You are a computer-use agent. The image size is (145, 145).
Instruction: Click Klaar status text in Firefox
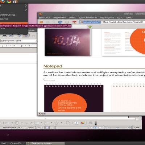(42, 113)
